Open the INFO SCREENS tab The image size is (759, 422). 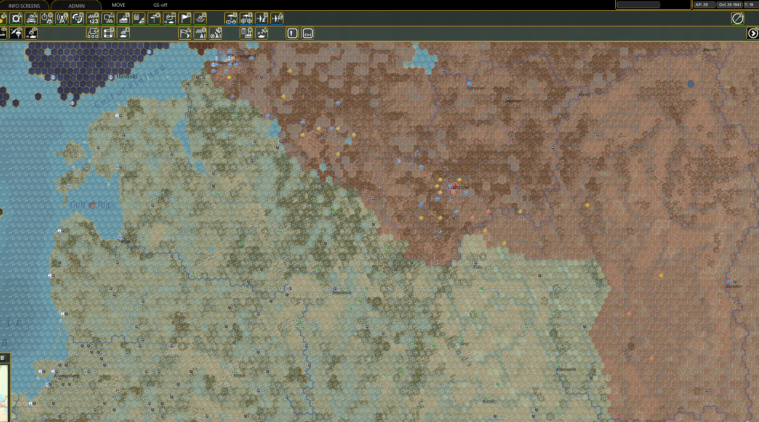24,5
